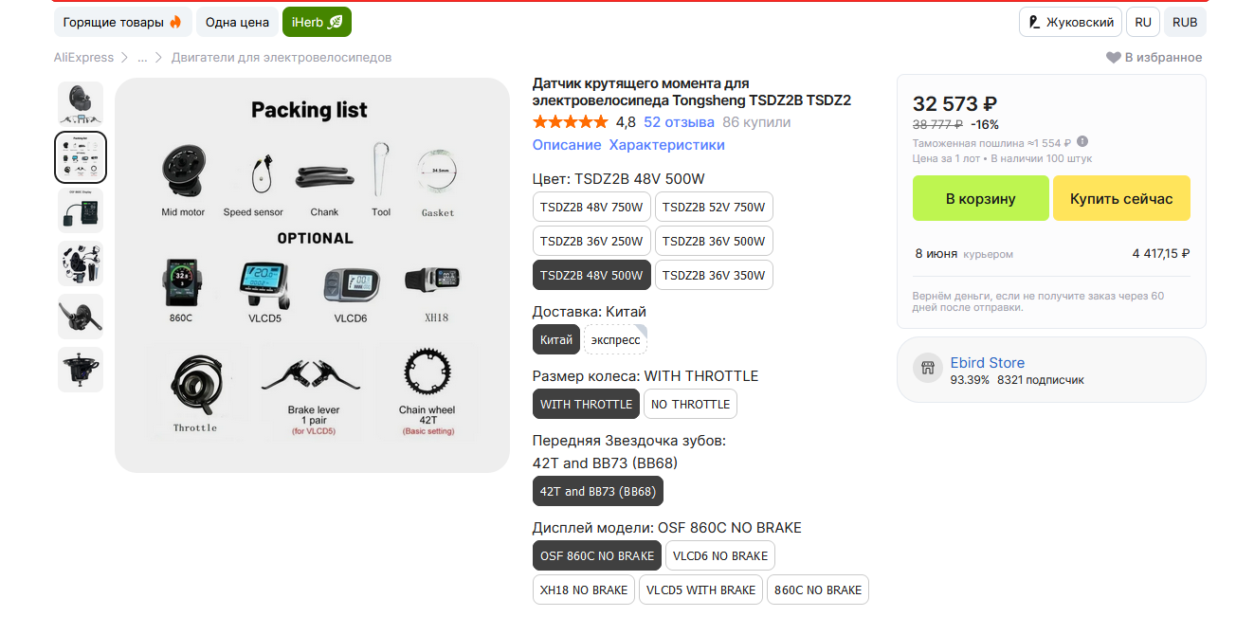Screen dimensions: 1236x635
Task: Add the item with В корзину
Action: tap(981, 198)
